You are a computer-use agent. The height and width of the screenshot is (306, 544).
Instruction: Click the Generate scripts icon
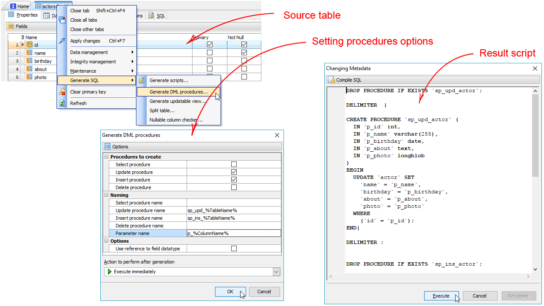pyautogui.click(x=142, y=80)
